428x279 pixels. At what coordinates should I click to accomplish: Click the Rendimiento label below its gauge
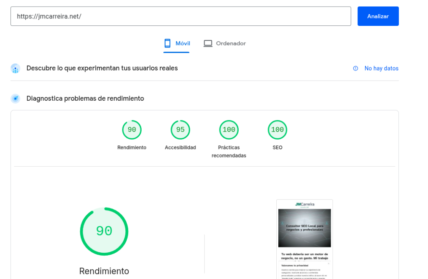click(104, 271)
